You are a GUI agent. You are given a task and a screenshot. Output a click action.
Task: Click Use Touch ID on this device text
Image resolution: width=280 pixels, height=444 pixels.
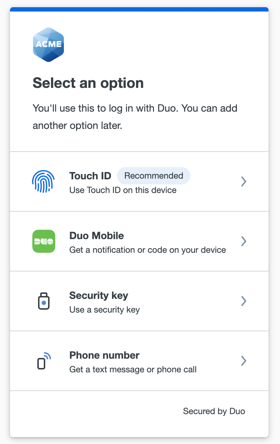click(x=122, y=190)
